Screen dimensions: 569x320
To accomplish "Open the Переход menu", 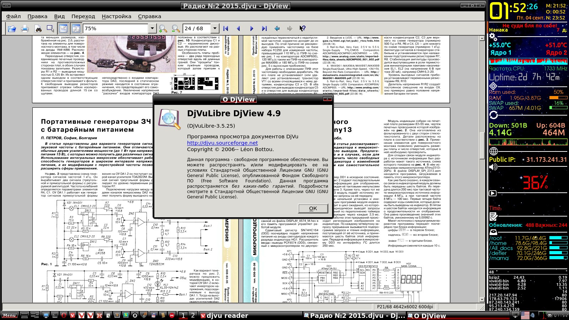I will (x=83, y=16).
